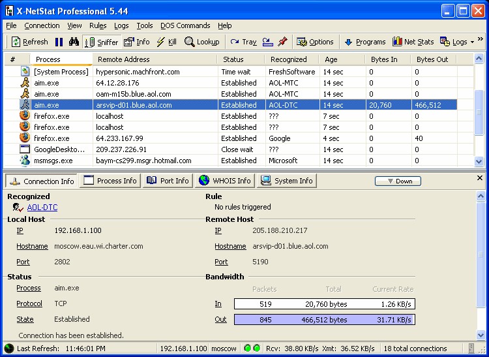The width and height of the screenshot is (489, 357).
Task: Send the window to Tray
Action: (243, 42)
